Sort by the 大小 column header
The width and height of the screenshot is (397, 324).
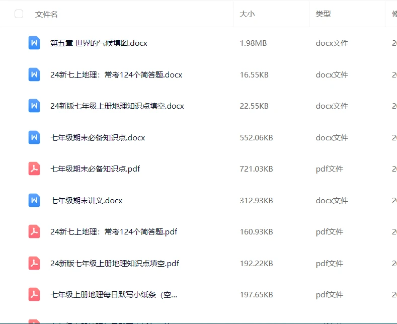coord(247,14)
